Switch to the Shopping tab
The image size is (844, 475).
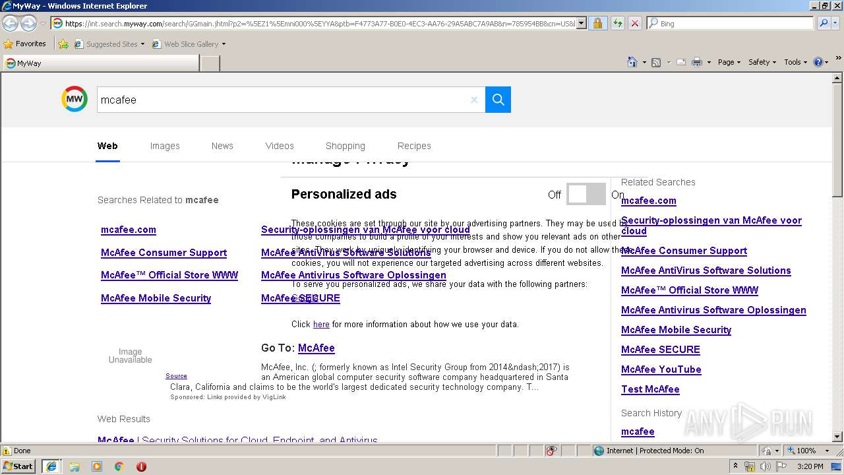[x=345, y=146]
